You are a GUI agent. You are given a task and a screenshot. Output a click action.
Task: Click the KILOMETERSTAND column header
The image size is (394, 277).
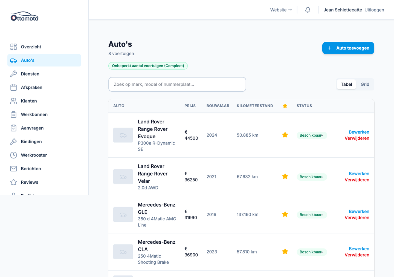tap(255, 106)
